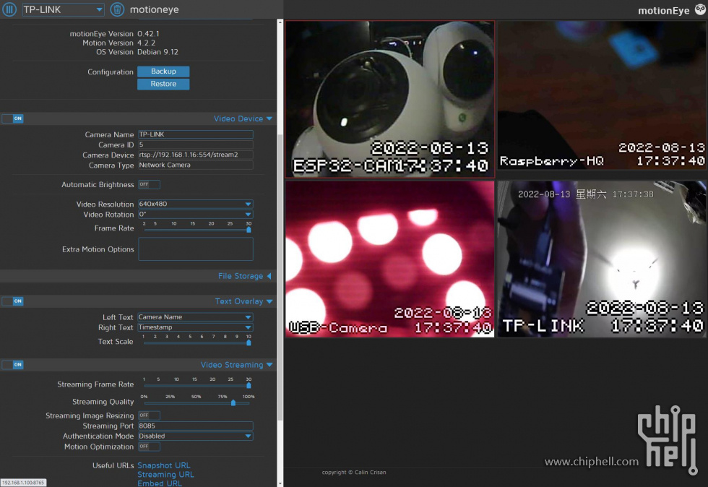Toggle the settings panel menu icon
Viewport: 708px width, 487px height.
(x=9, y=9)
